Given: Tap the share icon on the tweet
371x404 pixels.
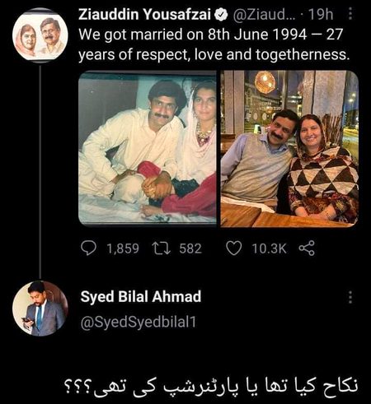Looking at the screenshot, I should [x=307, y=248].
